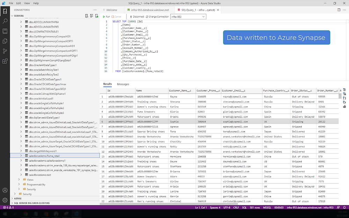
Task: Click Spaces: 4 in status bar
Action: point(215,208)
